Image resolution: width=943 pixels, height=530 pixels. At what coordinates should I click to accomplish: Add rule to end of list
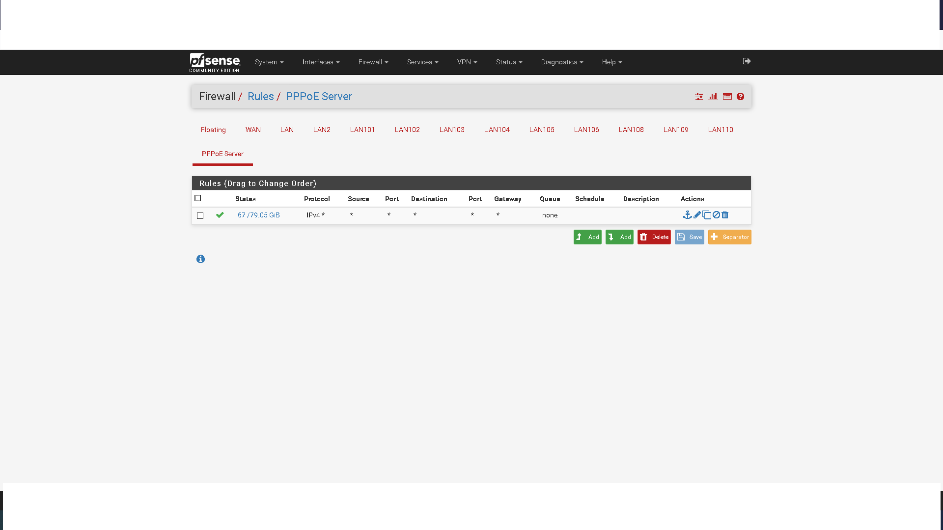coord(619,237)
